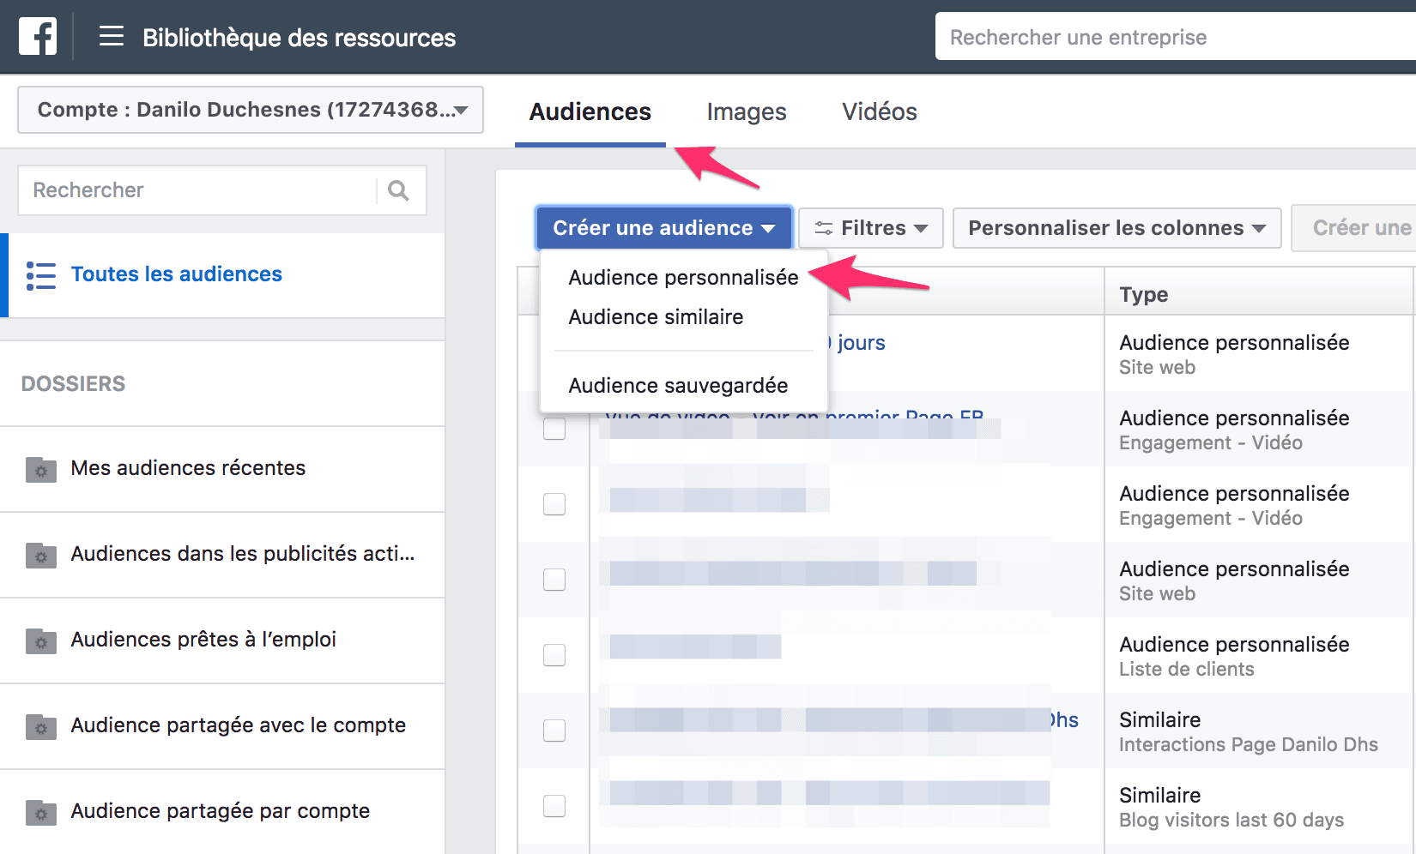Open Audiences prêtes à l'emploi folder
The image size is (1416, 854).
click(222, 640)
